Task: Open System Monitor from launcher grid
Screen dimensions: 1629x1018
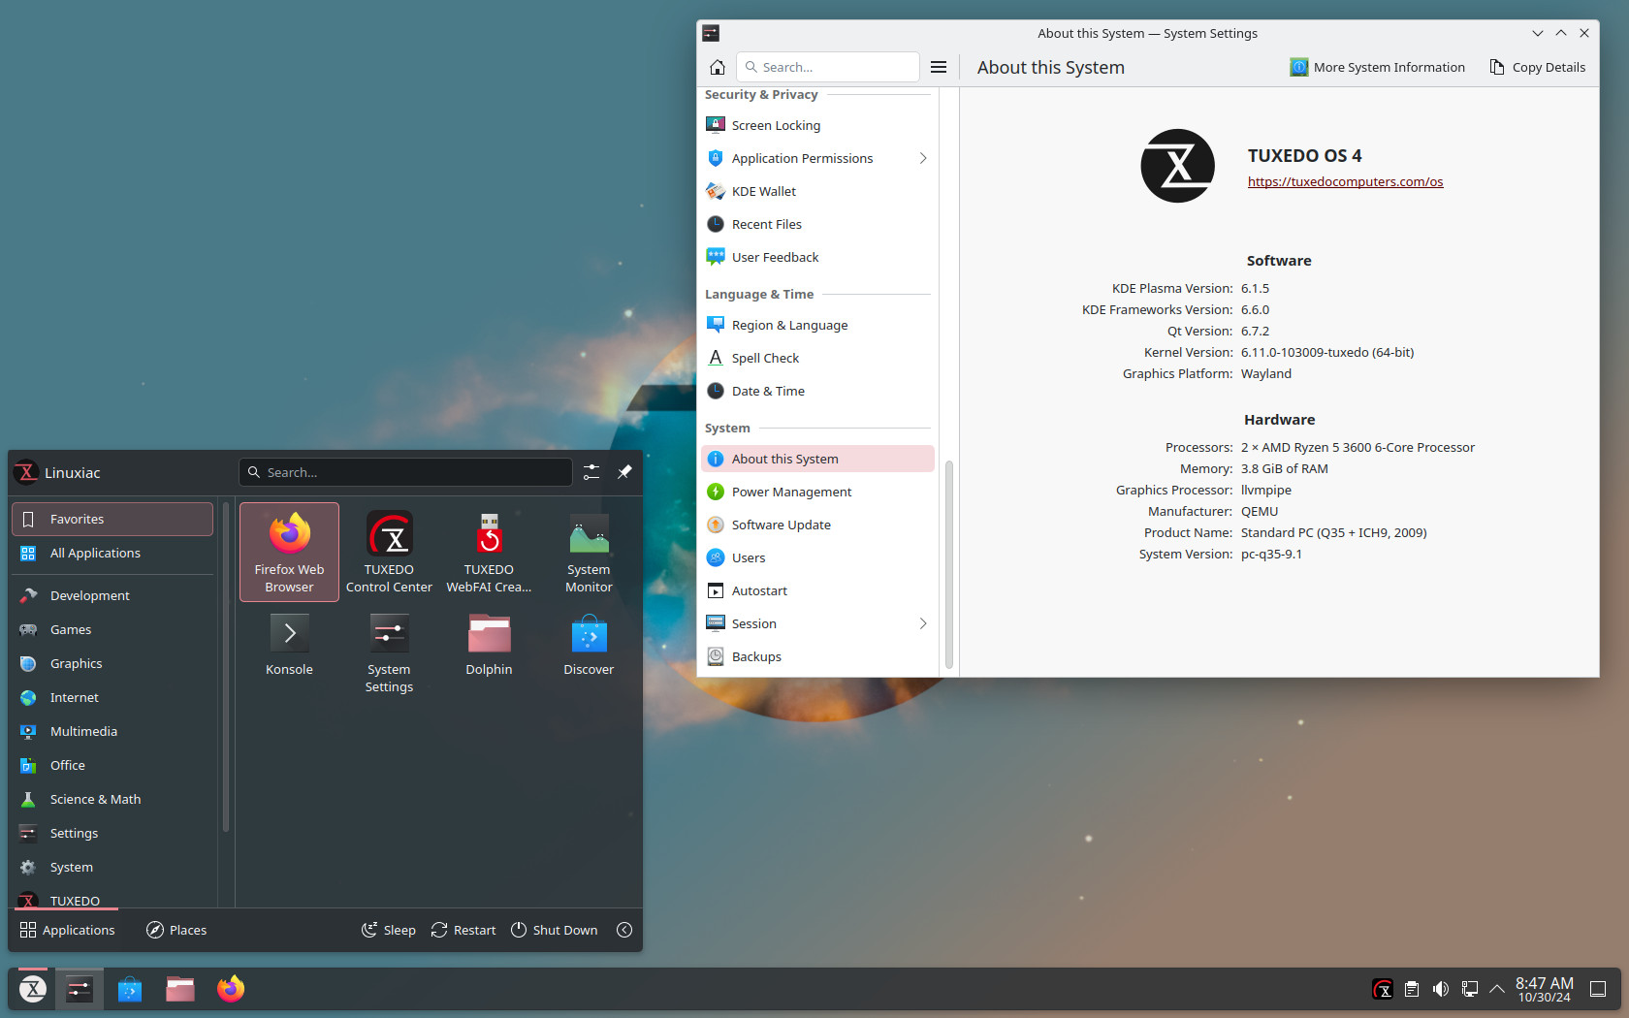Action: (x=589, y=552)
